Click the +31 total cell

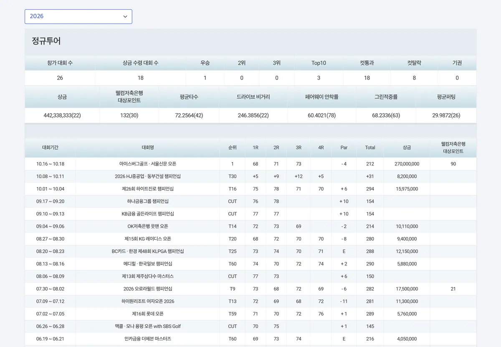pos(370,177)
